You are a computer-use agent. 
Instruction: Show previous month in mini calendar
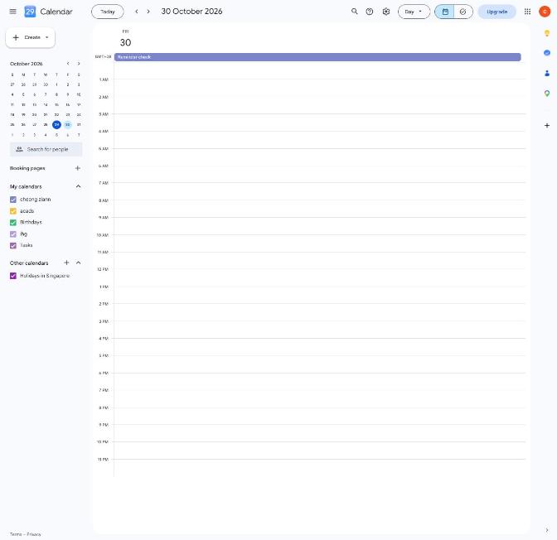pos(68,64)
